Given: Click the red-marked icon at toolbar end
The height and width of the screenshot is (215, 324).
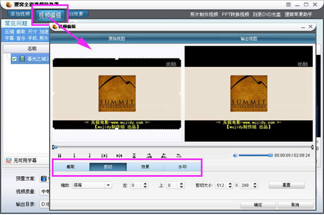Looking at the screenshot, I should 179,156.
